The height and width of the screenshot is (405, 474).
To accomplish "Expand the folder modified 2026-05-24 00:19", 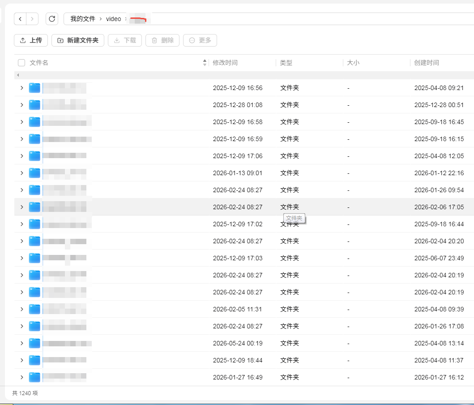I will pos(22,343).
